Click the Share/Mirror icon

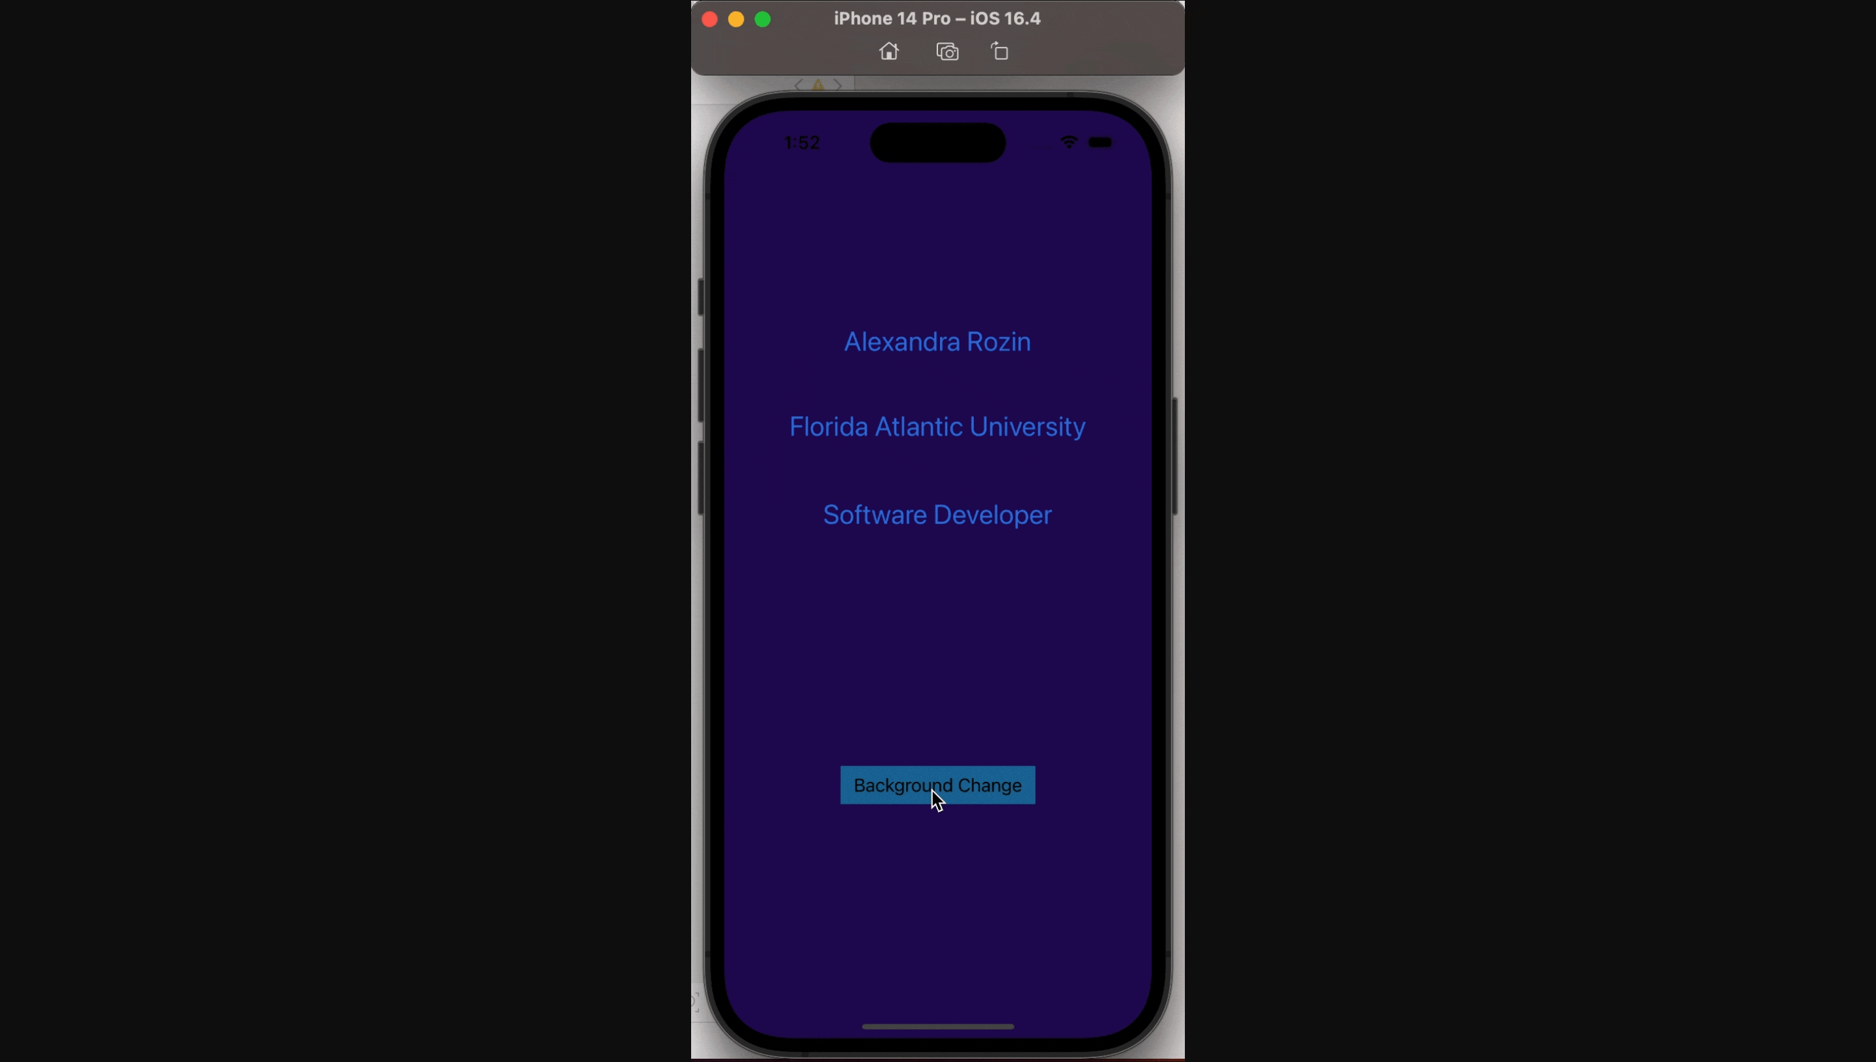1000,51
